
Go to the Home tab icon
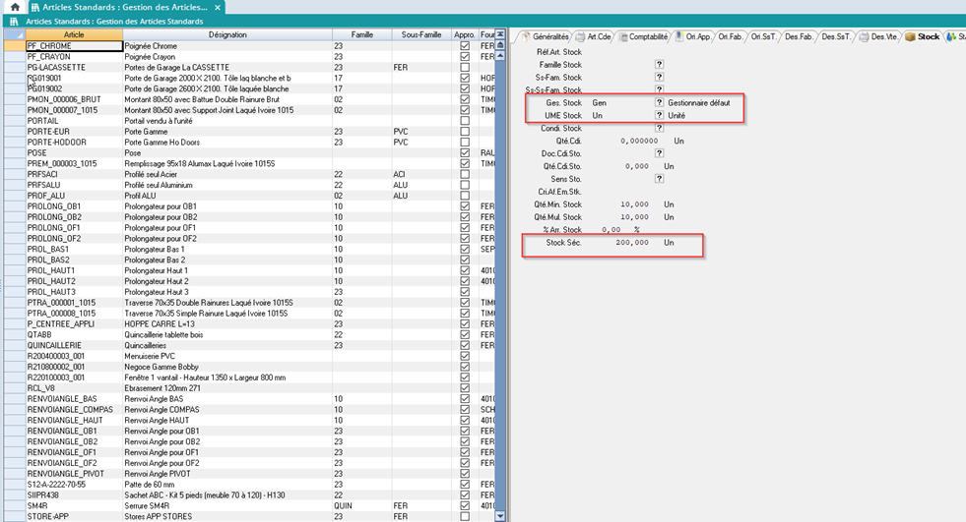click(15, 7)
